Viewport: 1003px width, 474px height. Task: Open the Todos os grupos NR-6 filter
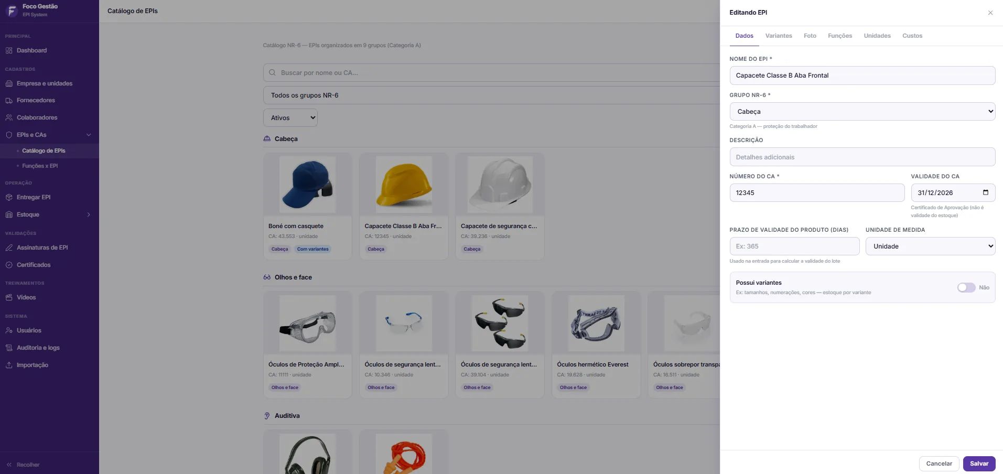(491, 95)
